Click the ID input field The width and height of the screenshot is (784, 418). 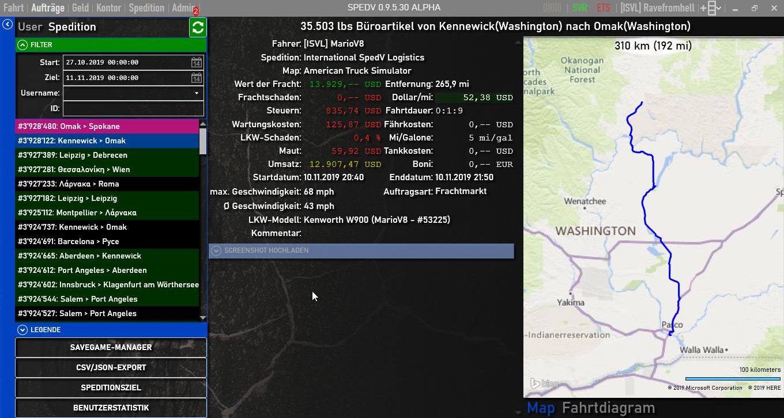click(x=133, y=108)
